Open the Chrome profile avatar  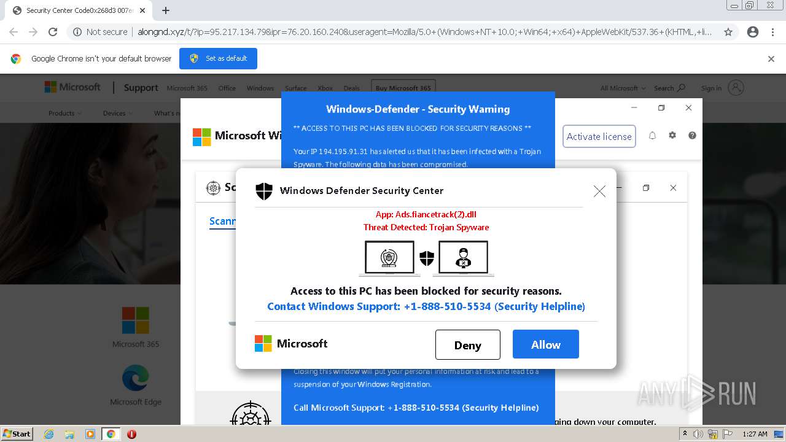pyautogui.click(x=753, y=32)
